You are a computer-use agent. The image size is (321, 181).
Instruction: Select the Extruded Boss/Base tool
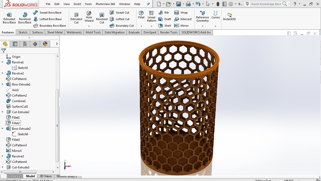point(9,18)
